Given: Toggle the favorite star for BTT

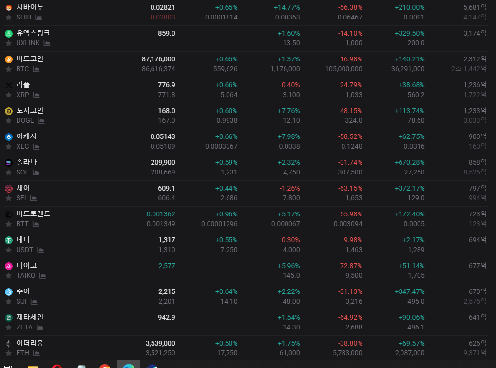Looking at the screenshot, I should [x=9, y=224].
